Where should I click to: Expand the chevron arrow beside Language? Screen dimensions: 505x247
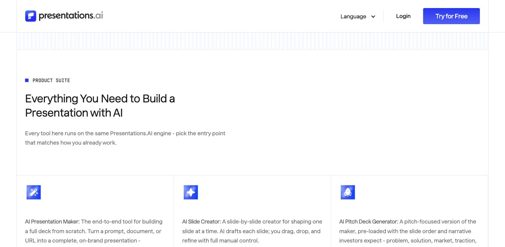coord(373,17)
